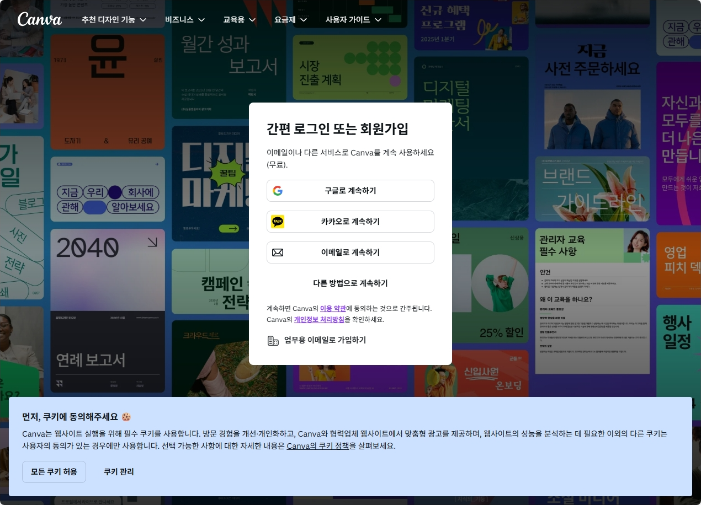Viewport: 701px width, 505px height.
Task: Expand chevron next to 사용자 가이드
Action: (378, 20)
